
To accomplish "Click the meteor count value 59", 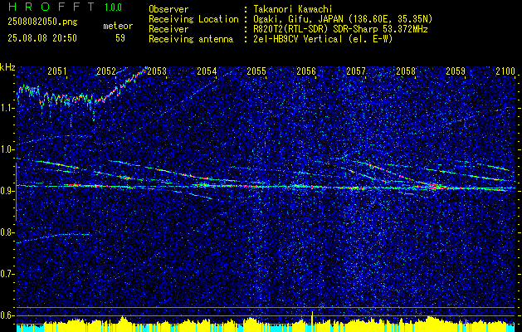I will point(120,38).
